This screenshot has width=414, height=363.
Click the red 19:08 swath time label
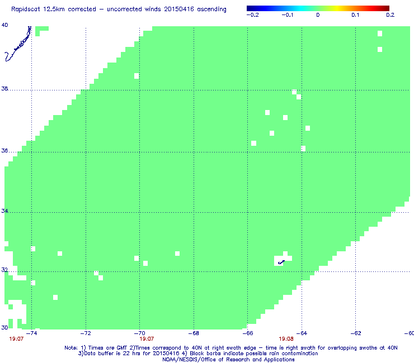click(x=286, y=339)
